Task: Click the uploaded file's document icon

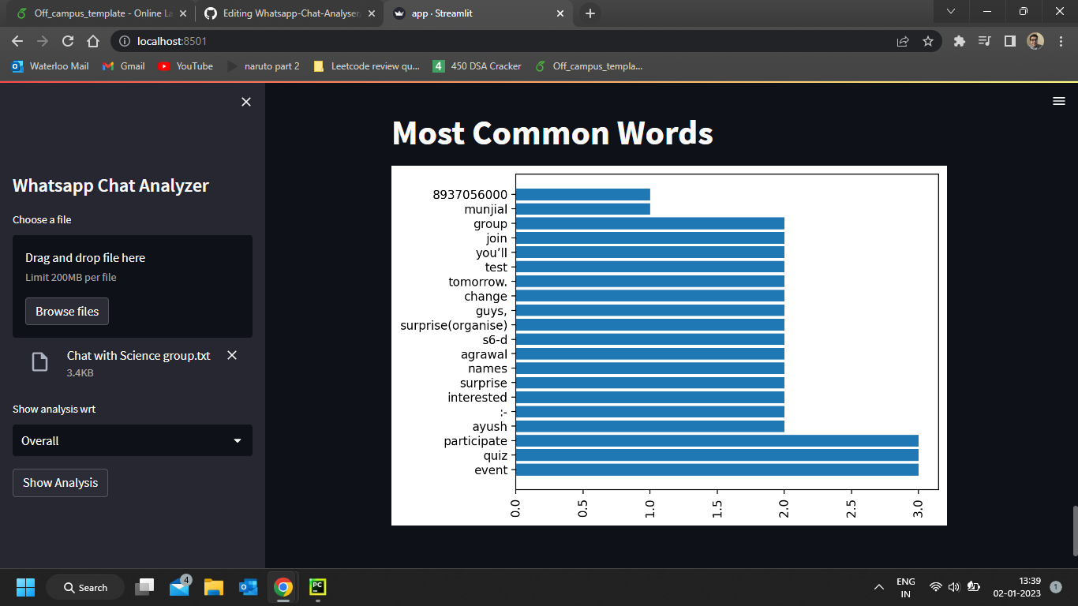Action: tap(39, 361)
